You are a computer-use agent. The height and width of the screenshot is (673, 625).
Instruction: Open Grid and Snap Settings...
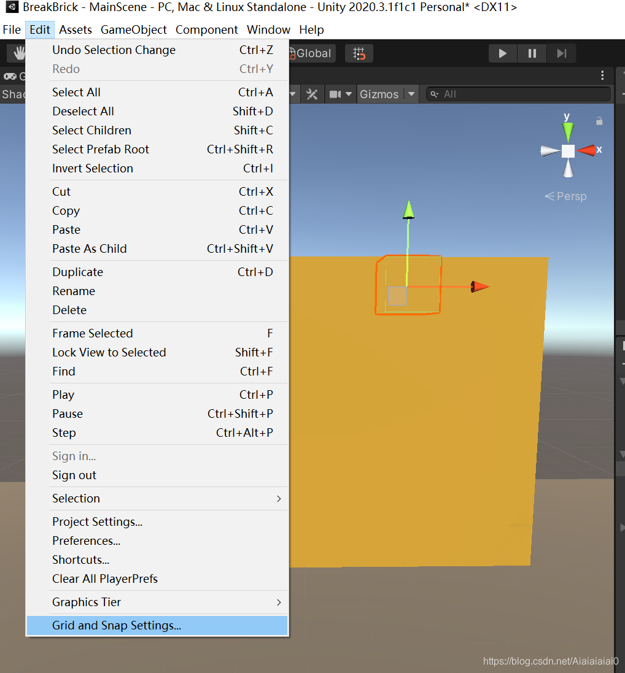pos(157,625)
